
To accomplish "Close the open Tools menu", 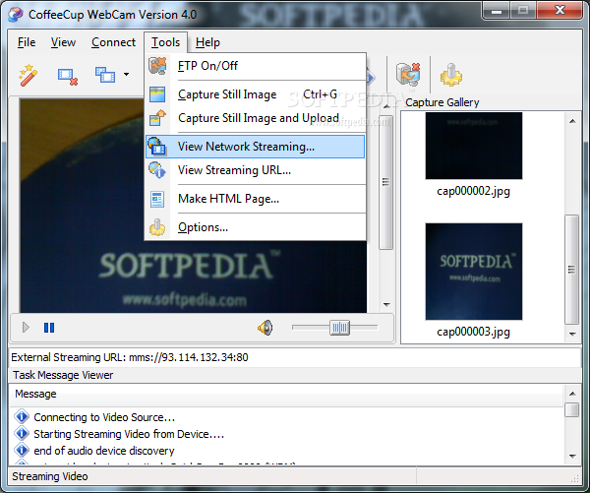I will [x=165, y=42].
